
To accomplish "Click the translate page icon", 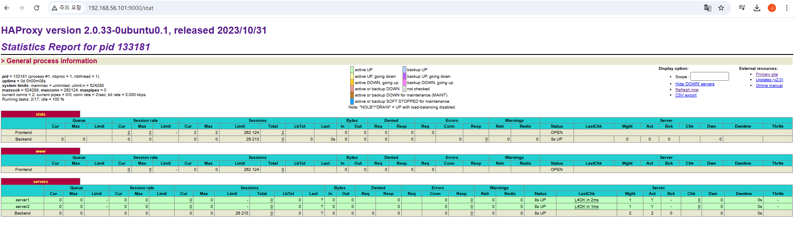I will click(707, 8).
